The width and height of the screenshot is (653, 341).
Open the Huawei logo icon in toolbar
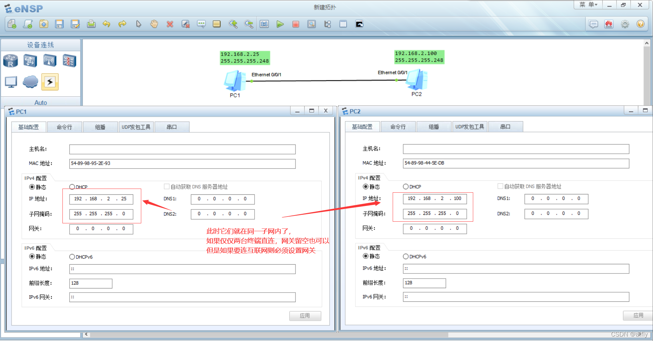click(609, 24)
